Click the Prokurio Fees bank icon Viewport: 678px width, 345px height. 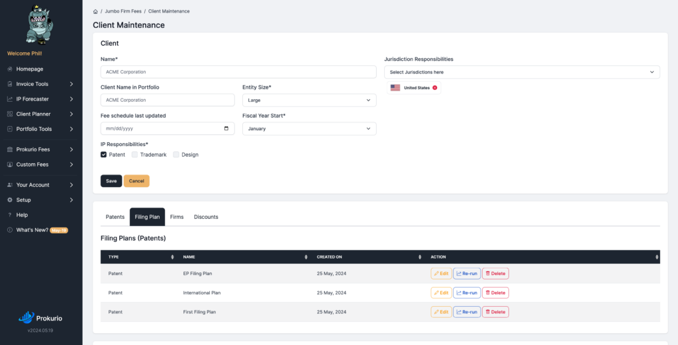pos(10,149)
